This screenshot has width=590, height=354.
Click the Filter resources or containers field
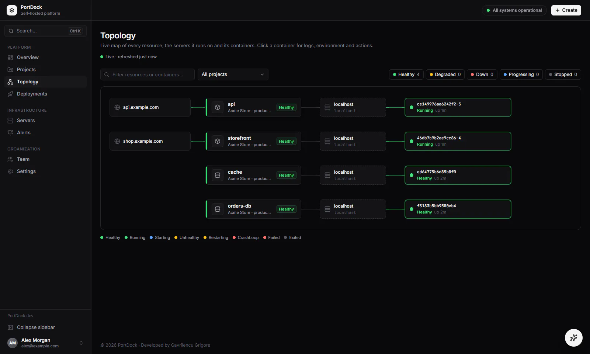click(x=147, y=74)
